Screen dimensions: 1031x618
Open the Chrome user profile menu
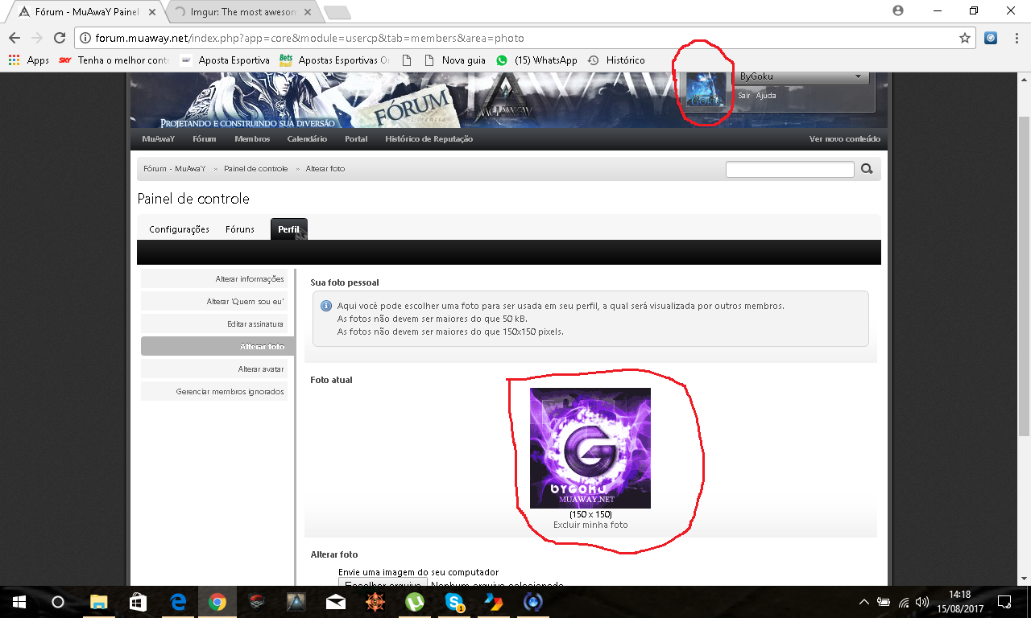pyautogui.click(x=898, y=10)
